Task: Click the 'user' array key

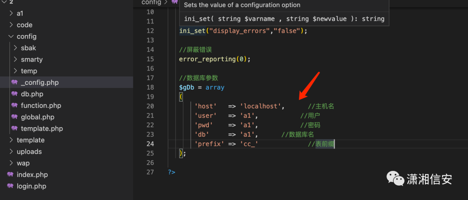Action: click(x=205, y=116)
